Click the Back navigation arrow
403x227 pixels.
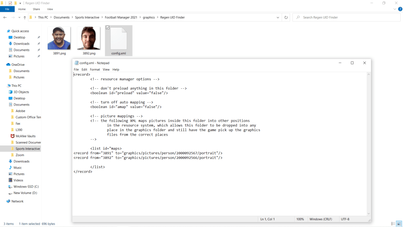(x=5, y=17)
